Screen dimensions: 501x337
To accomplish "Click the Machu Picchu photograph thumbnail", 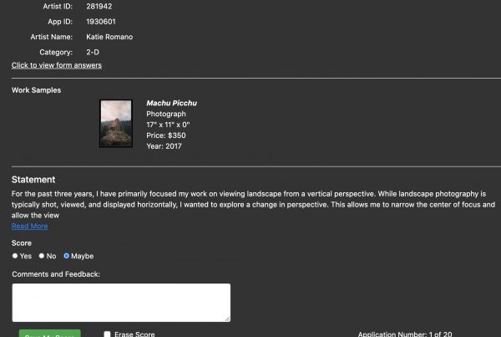I will pyautogui.click(x=116, y=124).
